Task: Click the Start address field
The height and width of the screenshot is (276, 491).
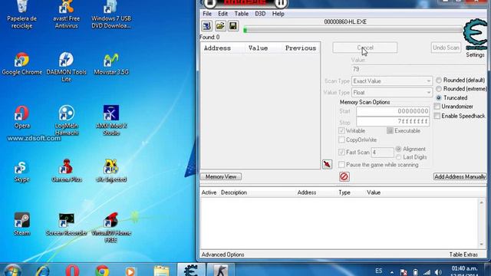Action: pos(393,111)
